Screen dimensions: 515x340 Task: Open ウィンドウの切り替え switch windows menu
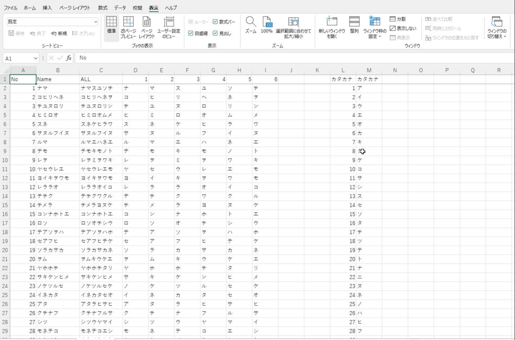pyautogui.click(x=497, y=28)
